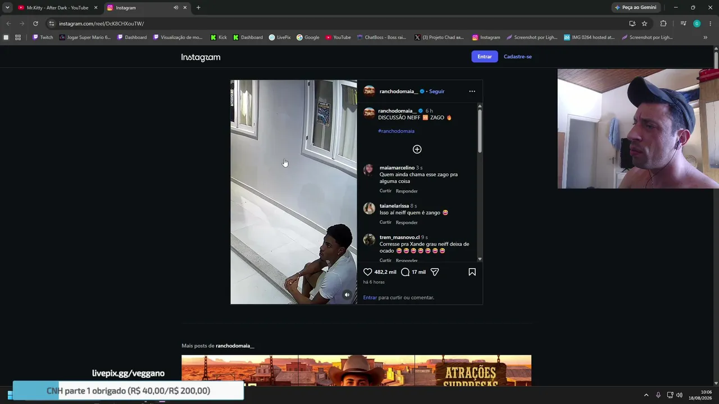The width and height of the screenshot is (719, 404).
Task: Click the Entrar login button
Action: (x=485, y=57)
